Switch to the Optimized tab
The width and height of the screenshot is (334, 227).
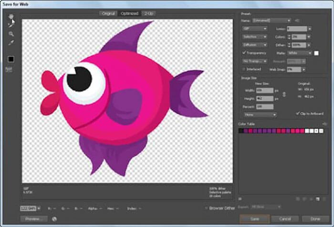(129, 13)
